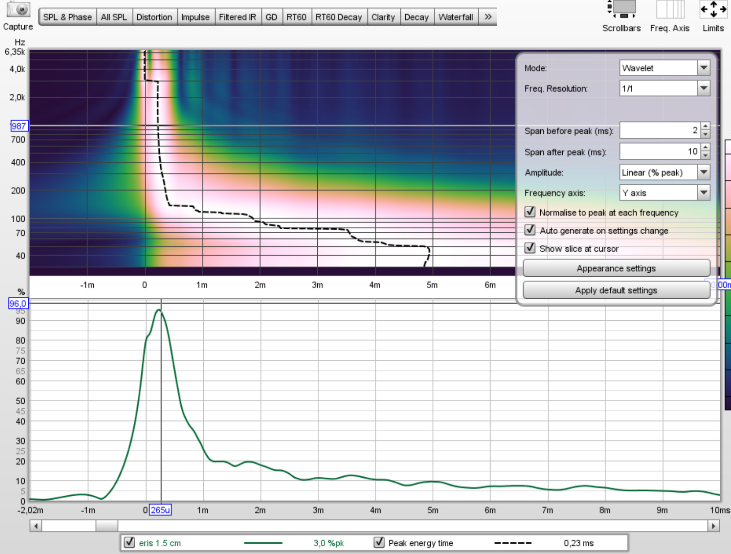Viewport: 731px width, 554px height.
Task: Switch to SPL & Phase tab
Action: click(x=67, y=17)
